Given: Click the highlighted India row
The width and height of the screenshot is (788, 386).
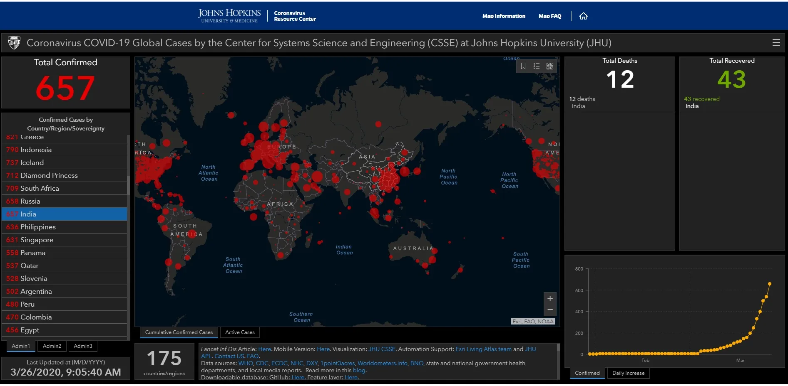Looking at the screenshot, I should (65, 214).
